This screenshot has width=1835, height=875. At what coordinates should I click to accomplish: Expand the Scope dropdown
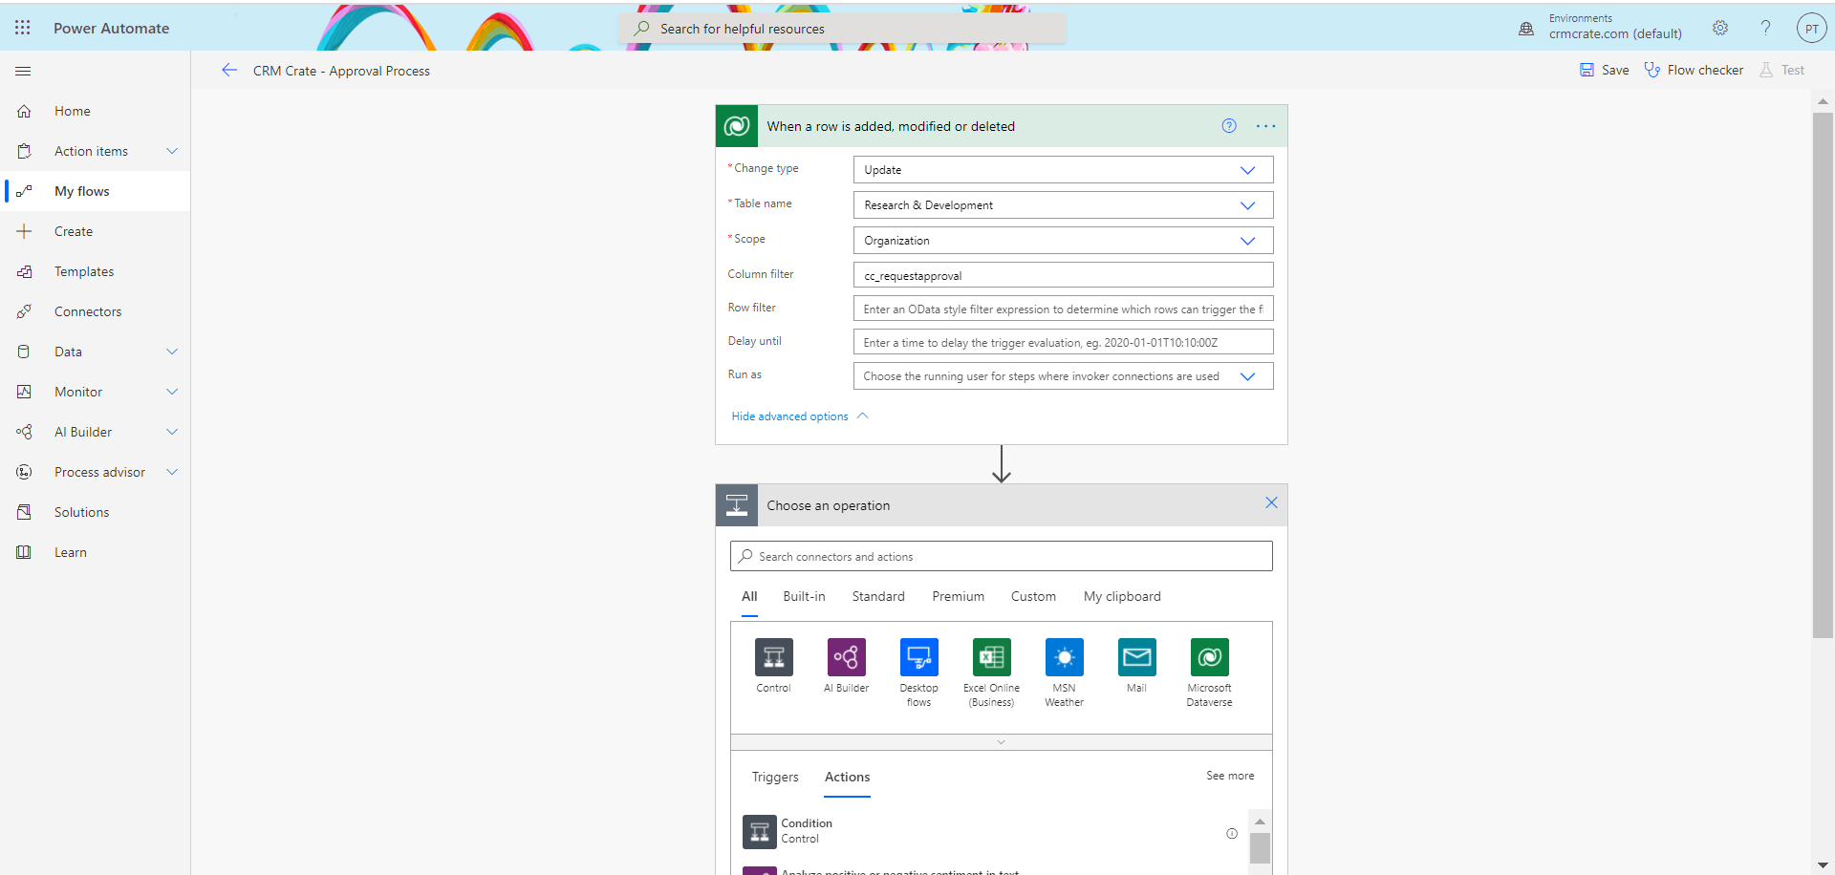(1248, 240)
